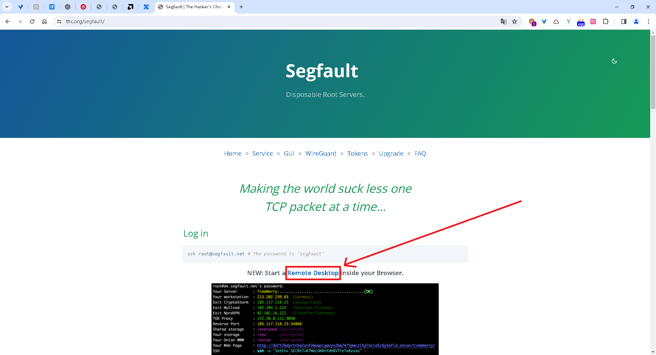
Task: Open a new browser tab
Action: [x=241, y=7]
